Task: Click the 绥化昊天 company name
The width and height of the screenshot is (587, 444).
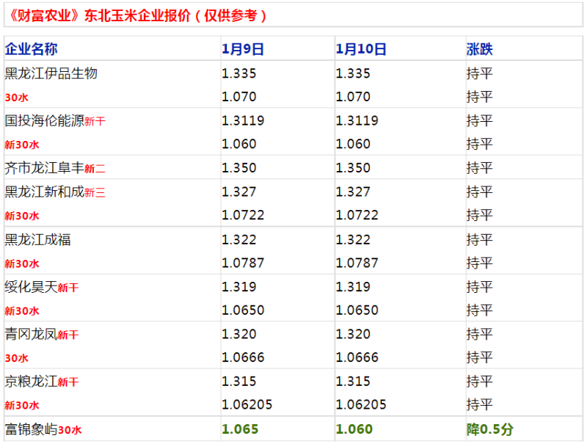Action: (31, 287)
